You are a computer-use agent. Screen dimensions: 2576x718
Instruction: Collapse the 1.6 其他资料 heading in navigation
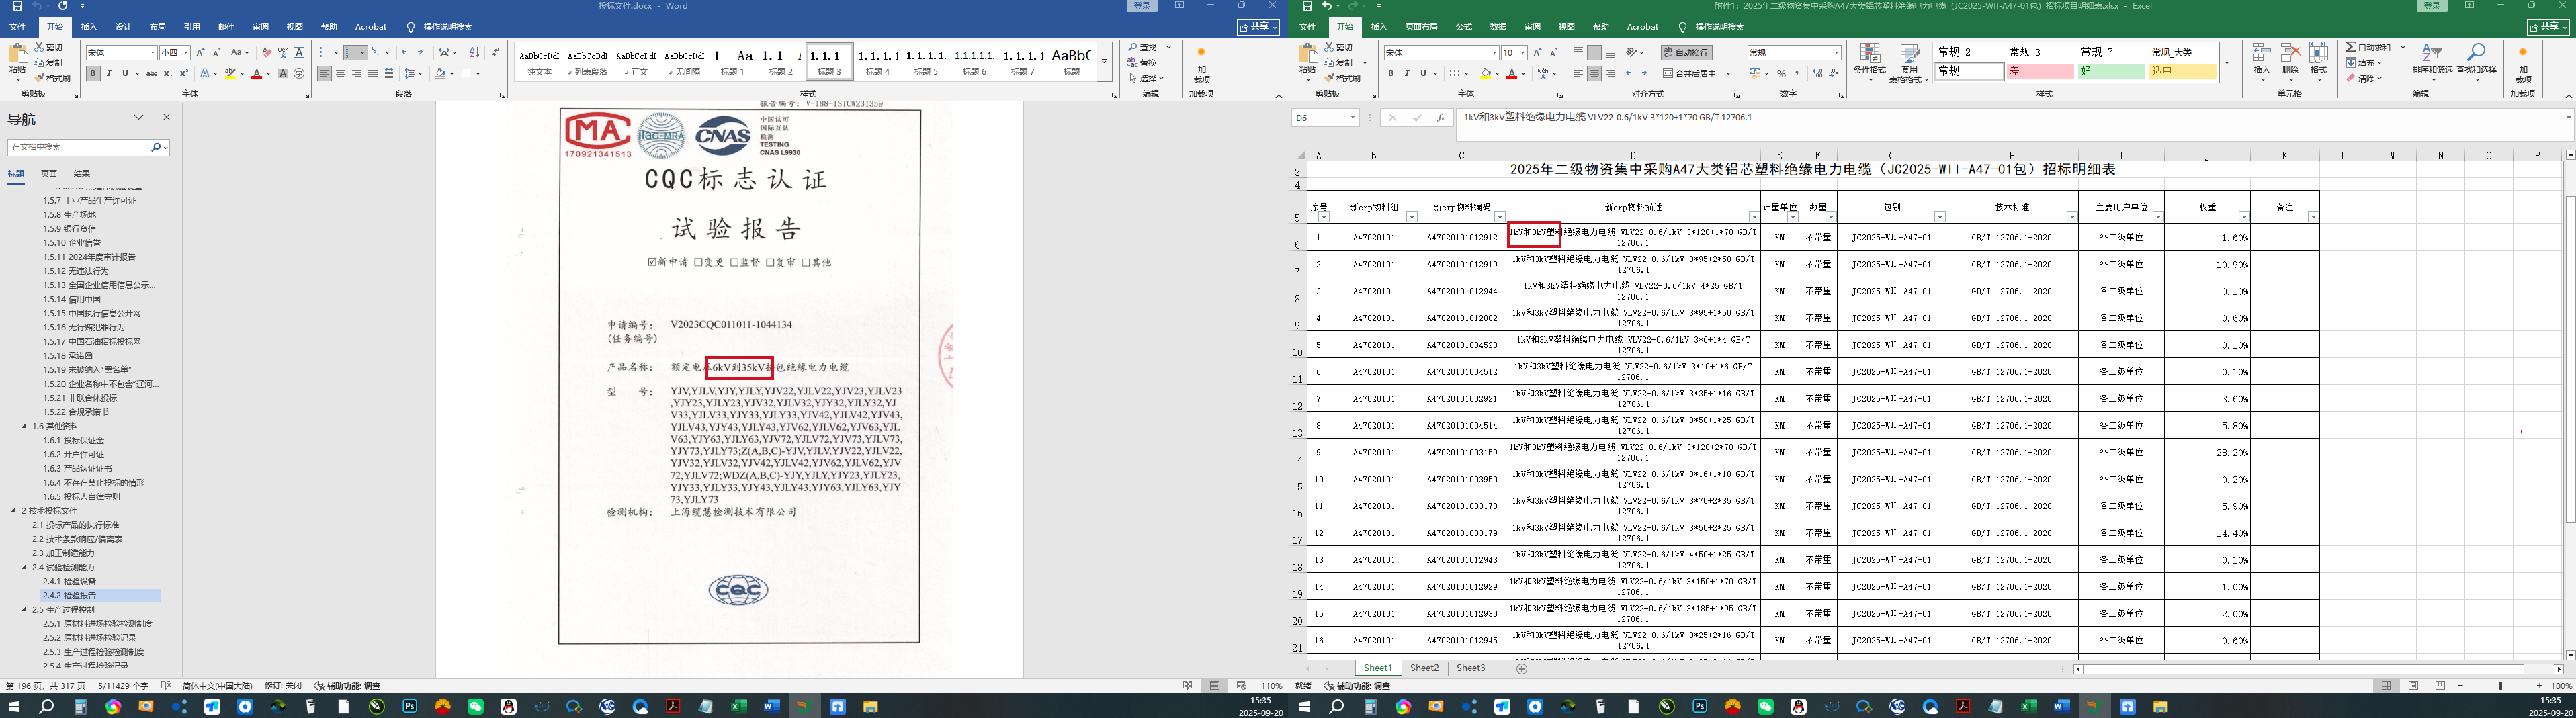[25, 426]
